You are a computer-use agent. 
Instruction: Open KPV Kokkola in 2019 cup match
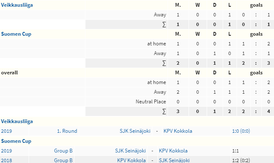(173, 151)
